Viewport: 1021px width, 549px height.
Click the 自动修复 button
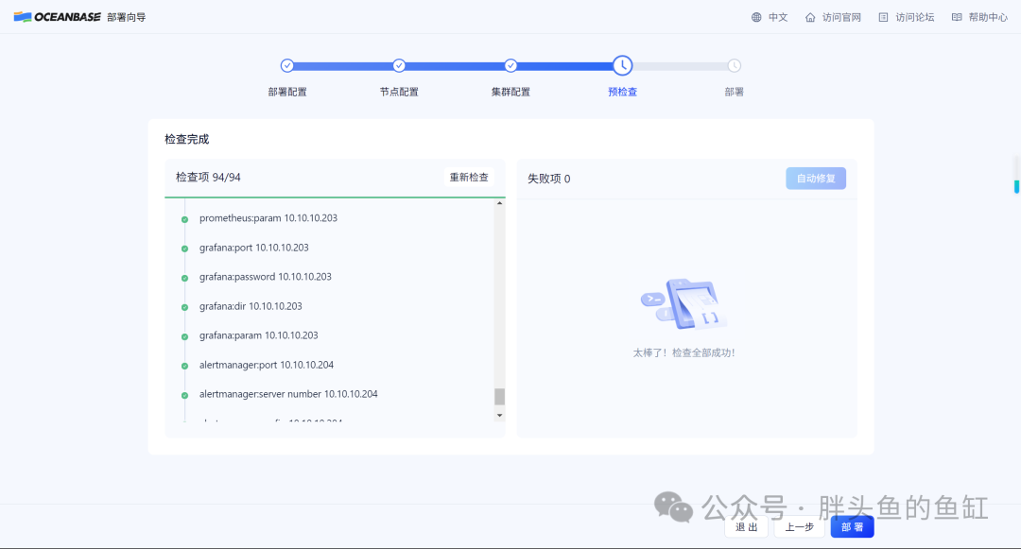pyautogui.click(x=816, y=179)
